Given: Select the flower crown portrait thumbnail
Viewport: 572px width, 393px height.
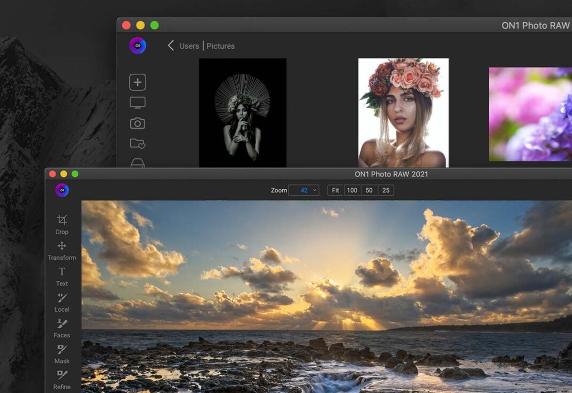Looking at the screenshot, I should click(403, 113).
